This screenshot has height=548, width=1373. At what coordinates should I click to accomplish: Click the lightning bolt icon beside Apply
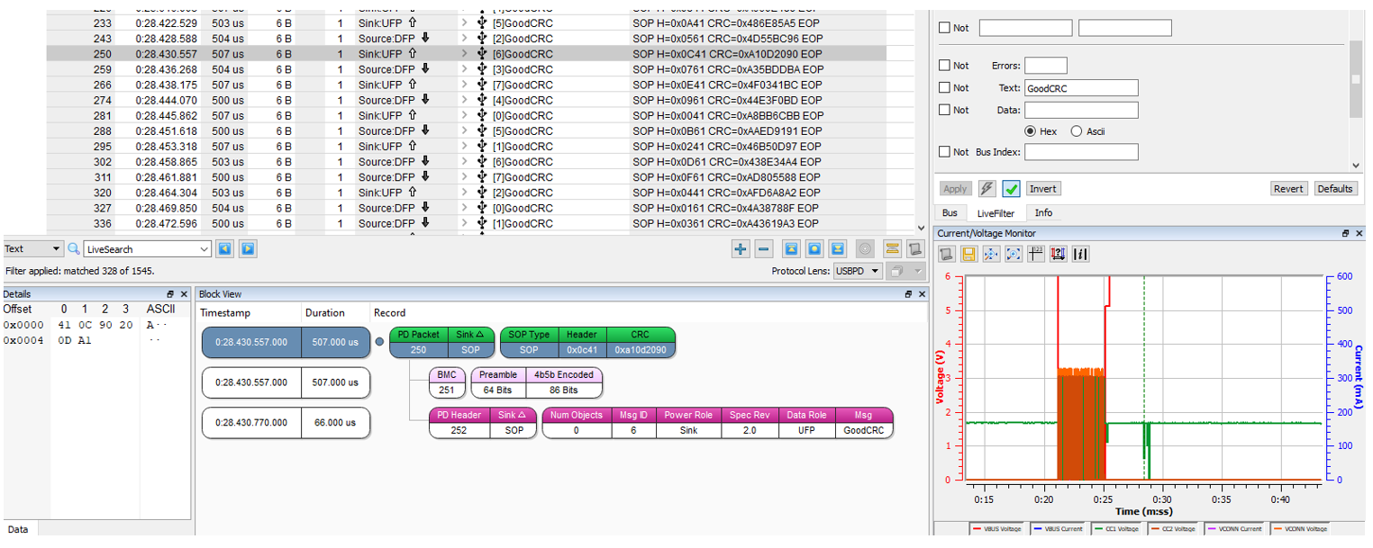pos(987,189)
